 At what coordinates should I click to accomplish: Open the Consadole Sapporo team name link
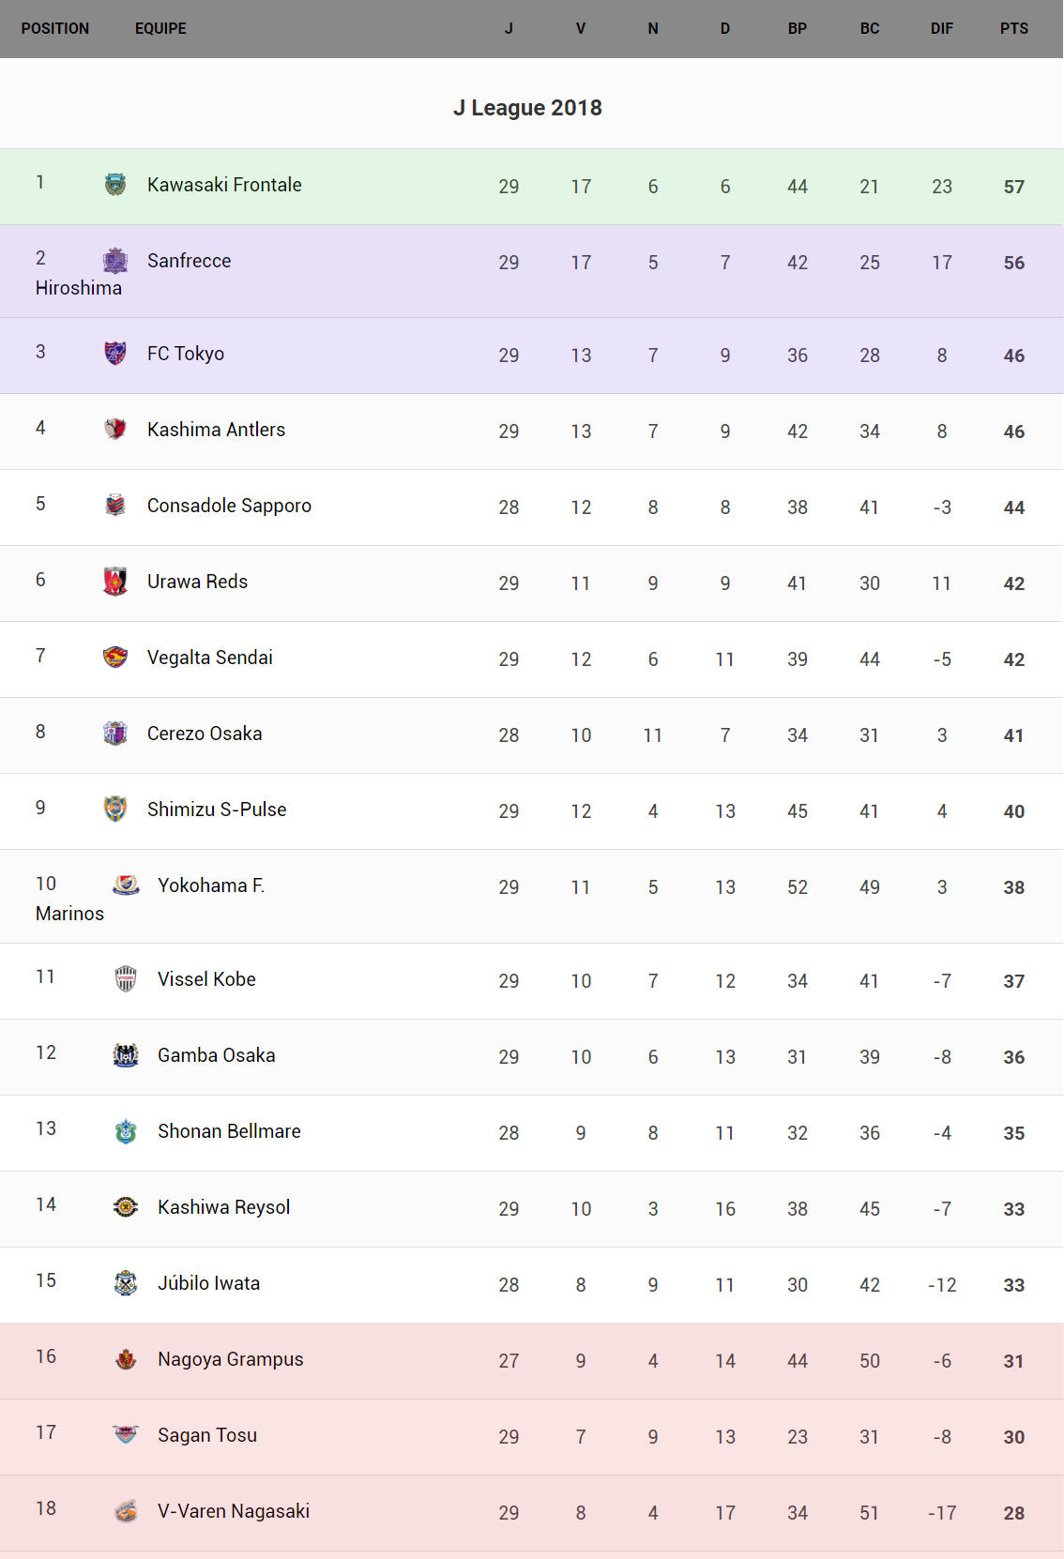click(x=229, y=506)
